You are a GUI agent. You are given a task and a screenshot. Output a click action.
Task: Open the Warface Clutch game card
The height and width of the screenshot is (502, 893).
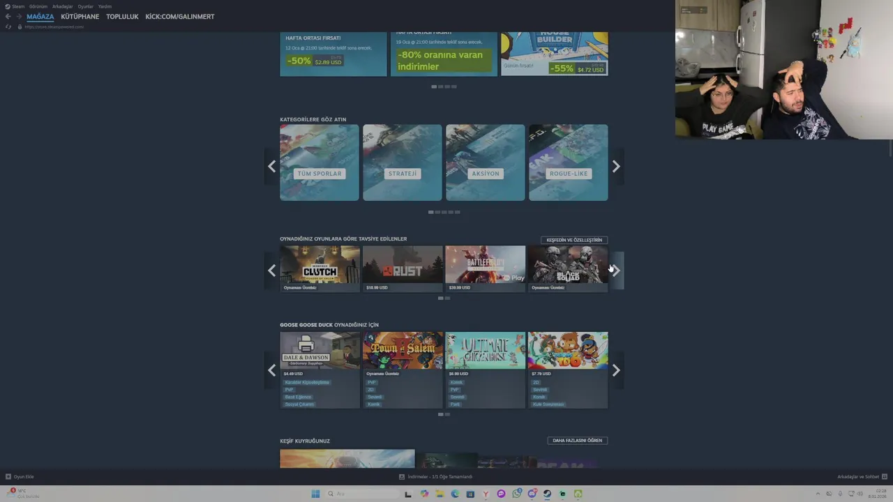320,268
